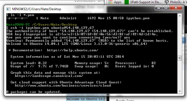Click the 'Are you sure you want to continue' line
The width and height of the screenshot is (187, 101).
tap(68, 37)
